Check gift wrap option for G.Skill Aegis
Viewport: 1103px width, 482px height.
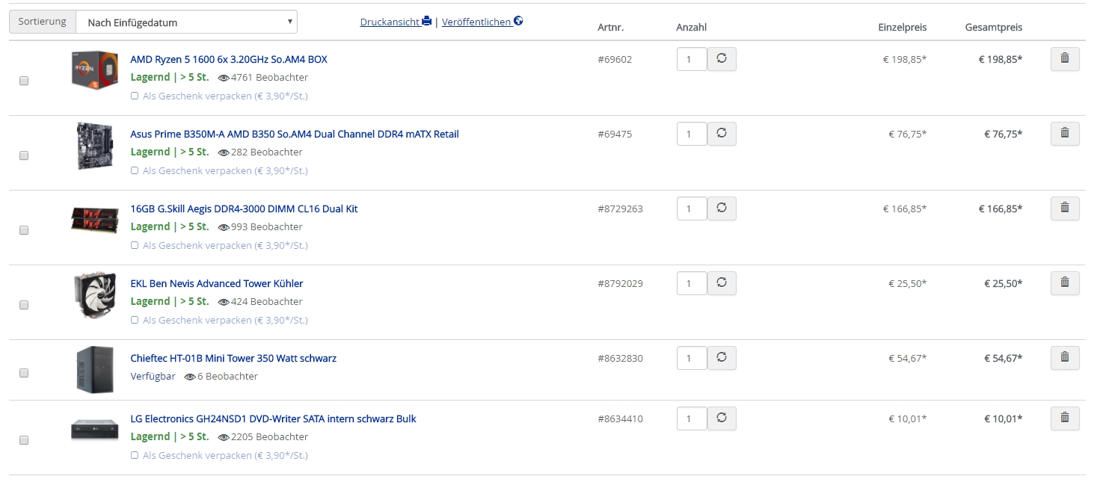coord(135,245)
